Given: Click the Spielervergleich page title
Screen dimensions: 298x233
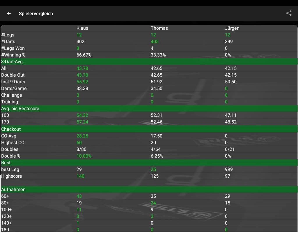Looking at the screenshot, I should (x=36, y=13).
